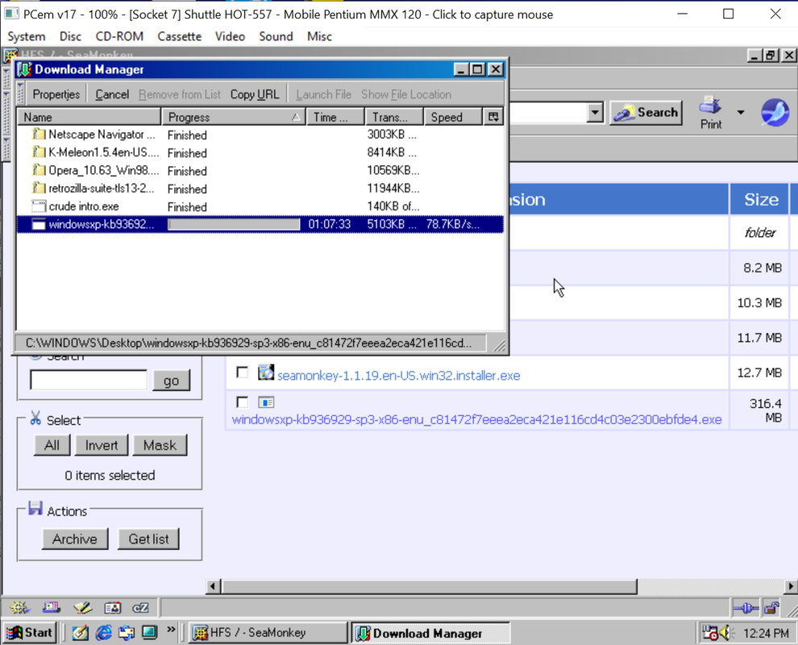Click the seamonkey installer file icon
The height and width of the screenshot is (645, 798).
pyautogui.click(x=266, y=372)
